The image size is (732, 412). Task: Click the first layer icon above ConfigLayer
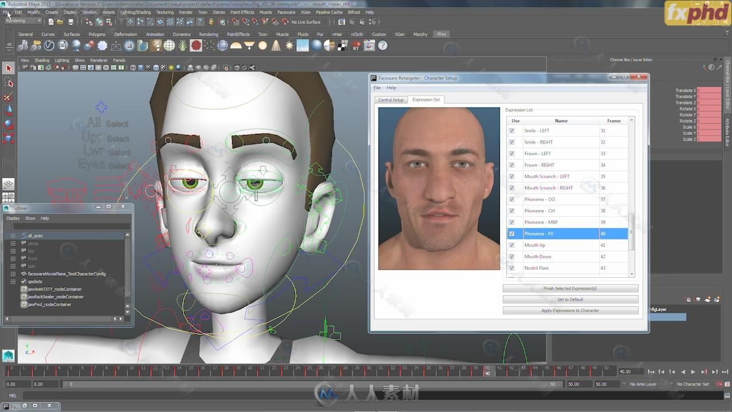[689, 299]
